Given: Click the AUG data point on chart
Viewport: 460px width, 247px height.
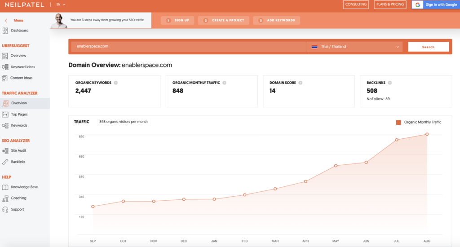Looking at the screenshot, I should [x=427, y=134].
